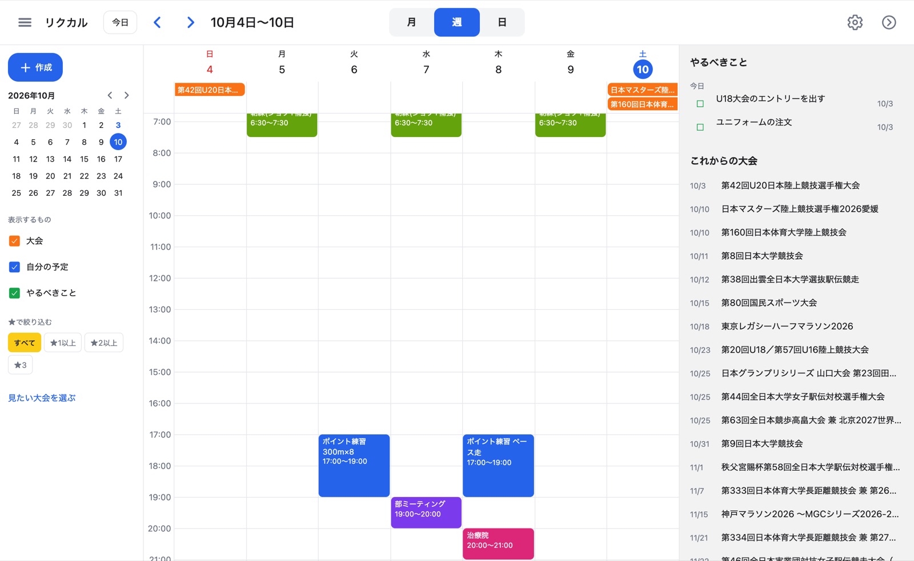914x561 pixels.
Task: Switch to 日 day view tab
Action: (502, 22)
